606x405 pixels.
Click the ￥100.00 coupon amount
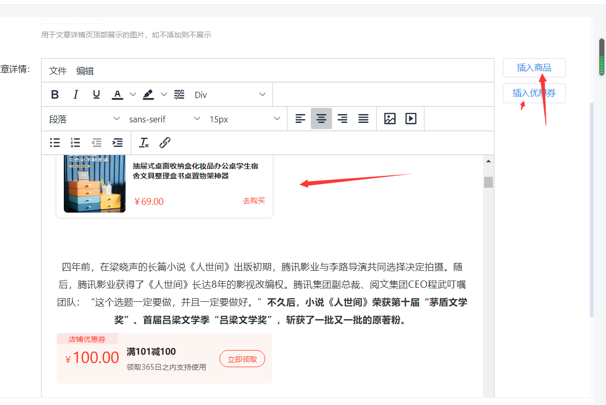[x=92, y=357]
